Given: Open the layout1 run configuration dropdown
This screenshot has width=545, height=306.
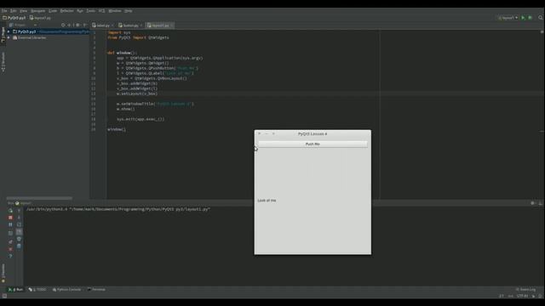Looking at the screenshot, I should 508,18.
